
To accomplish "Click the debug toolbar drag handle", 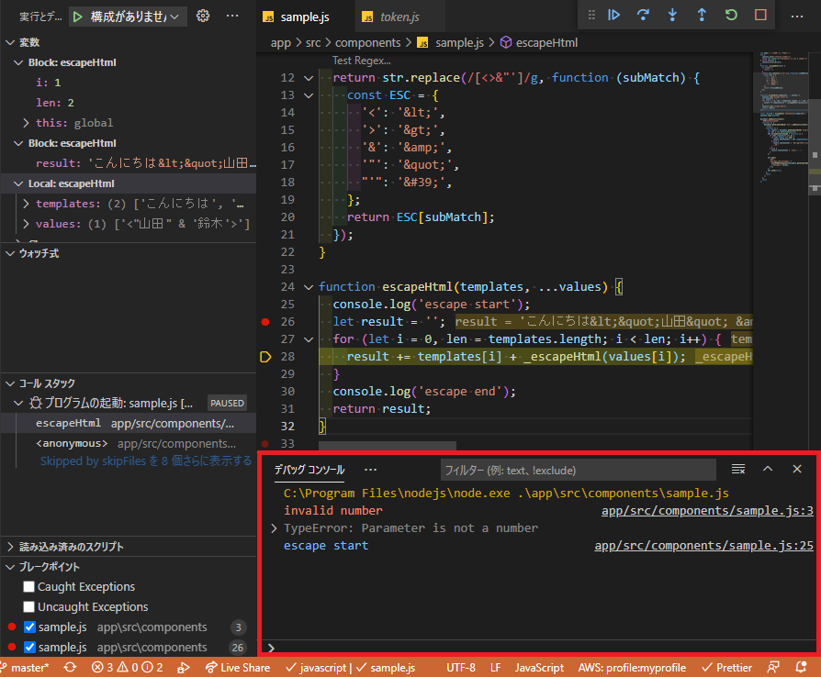I will (591, 16).
